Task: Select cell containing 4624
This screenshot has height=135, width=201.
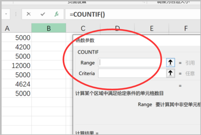Action: tap(16, 84)
